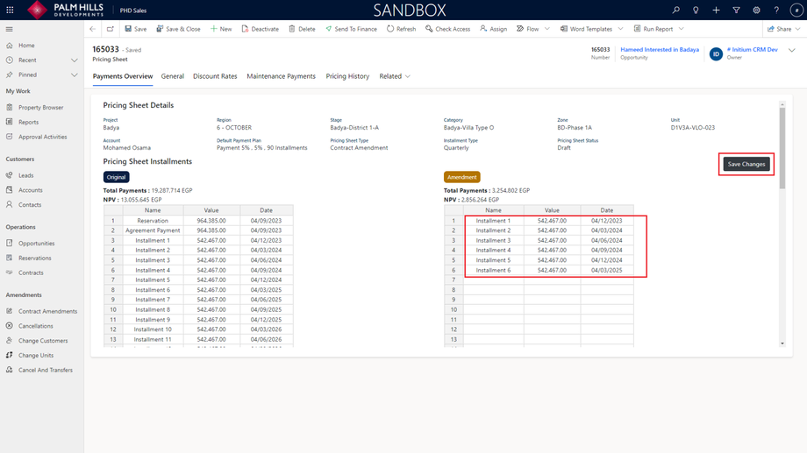The width and height of the screenshot is (807, 453).
Task: Expand the Run Report chevron
Action: pos(681,29)
